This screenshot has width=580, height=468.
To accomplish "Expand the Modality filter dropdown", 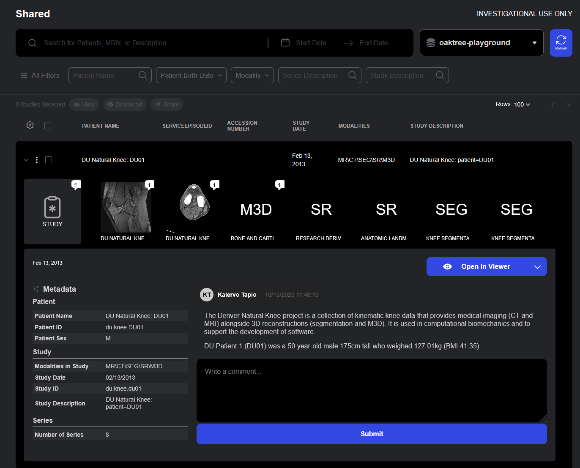I will tap(252, 75).
